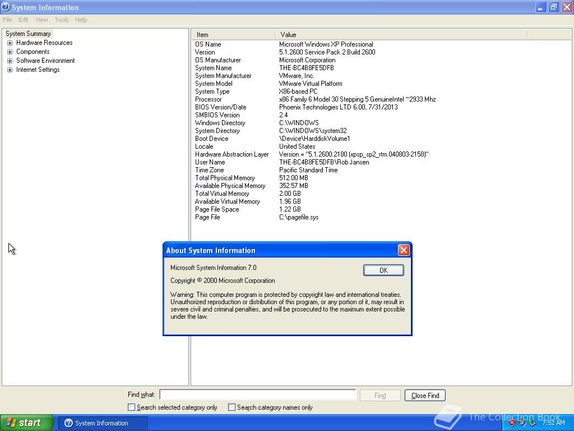The image size is (574, 431).
Task: Check Search selected category only
Action: point(131,407)
